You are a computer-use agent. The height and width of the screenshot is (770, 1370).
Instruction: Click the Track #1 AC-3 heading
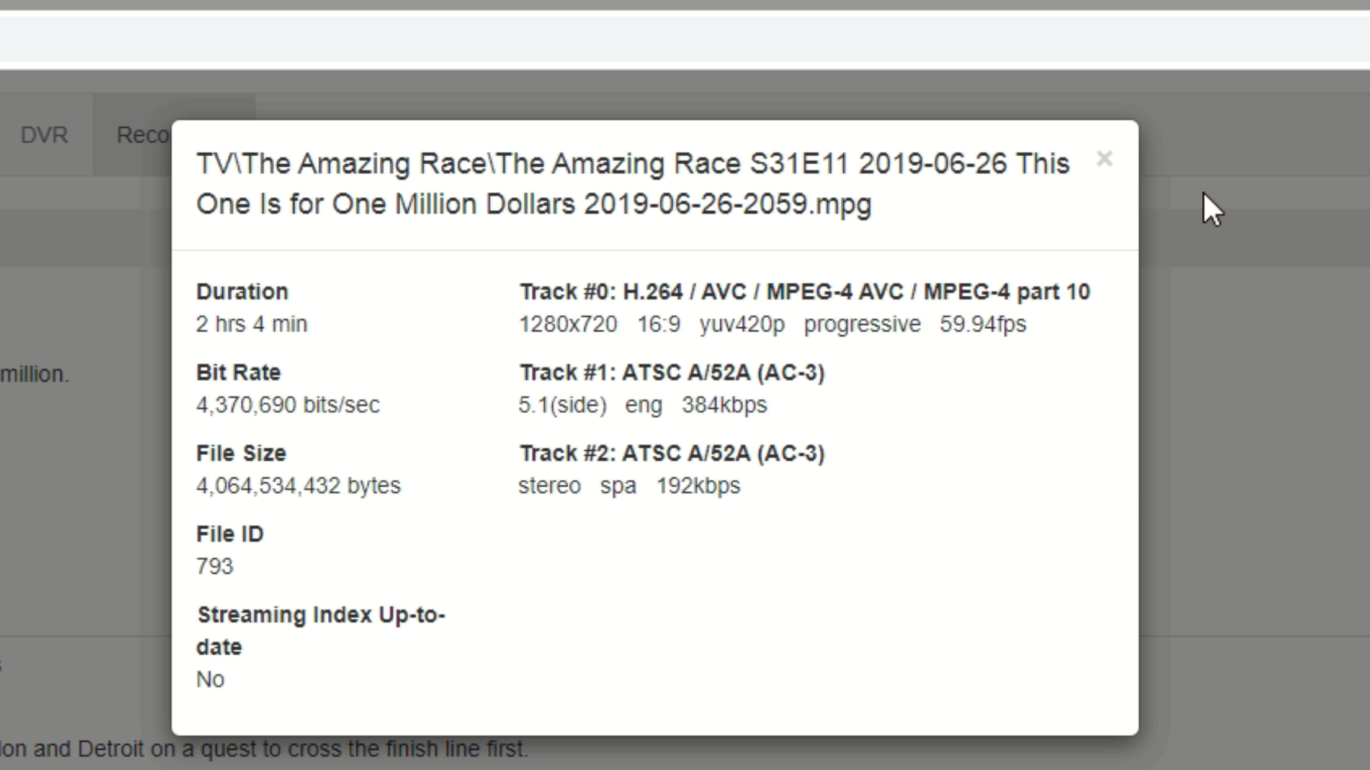672,373
